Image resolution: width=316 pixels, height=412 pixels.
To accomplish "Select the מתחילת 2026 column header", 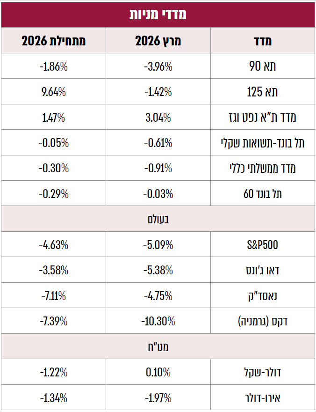I will [54, 41].
